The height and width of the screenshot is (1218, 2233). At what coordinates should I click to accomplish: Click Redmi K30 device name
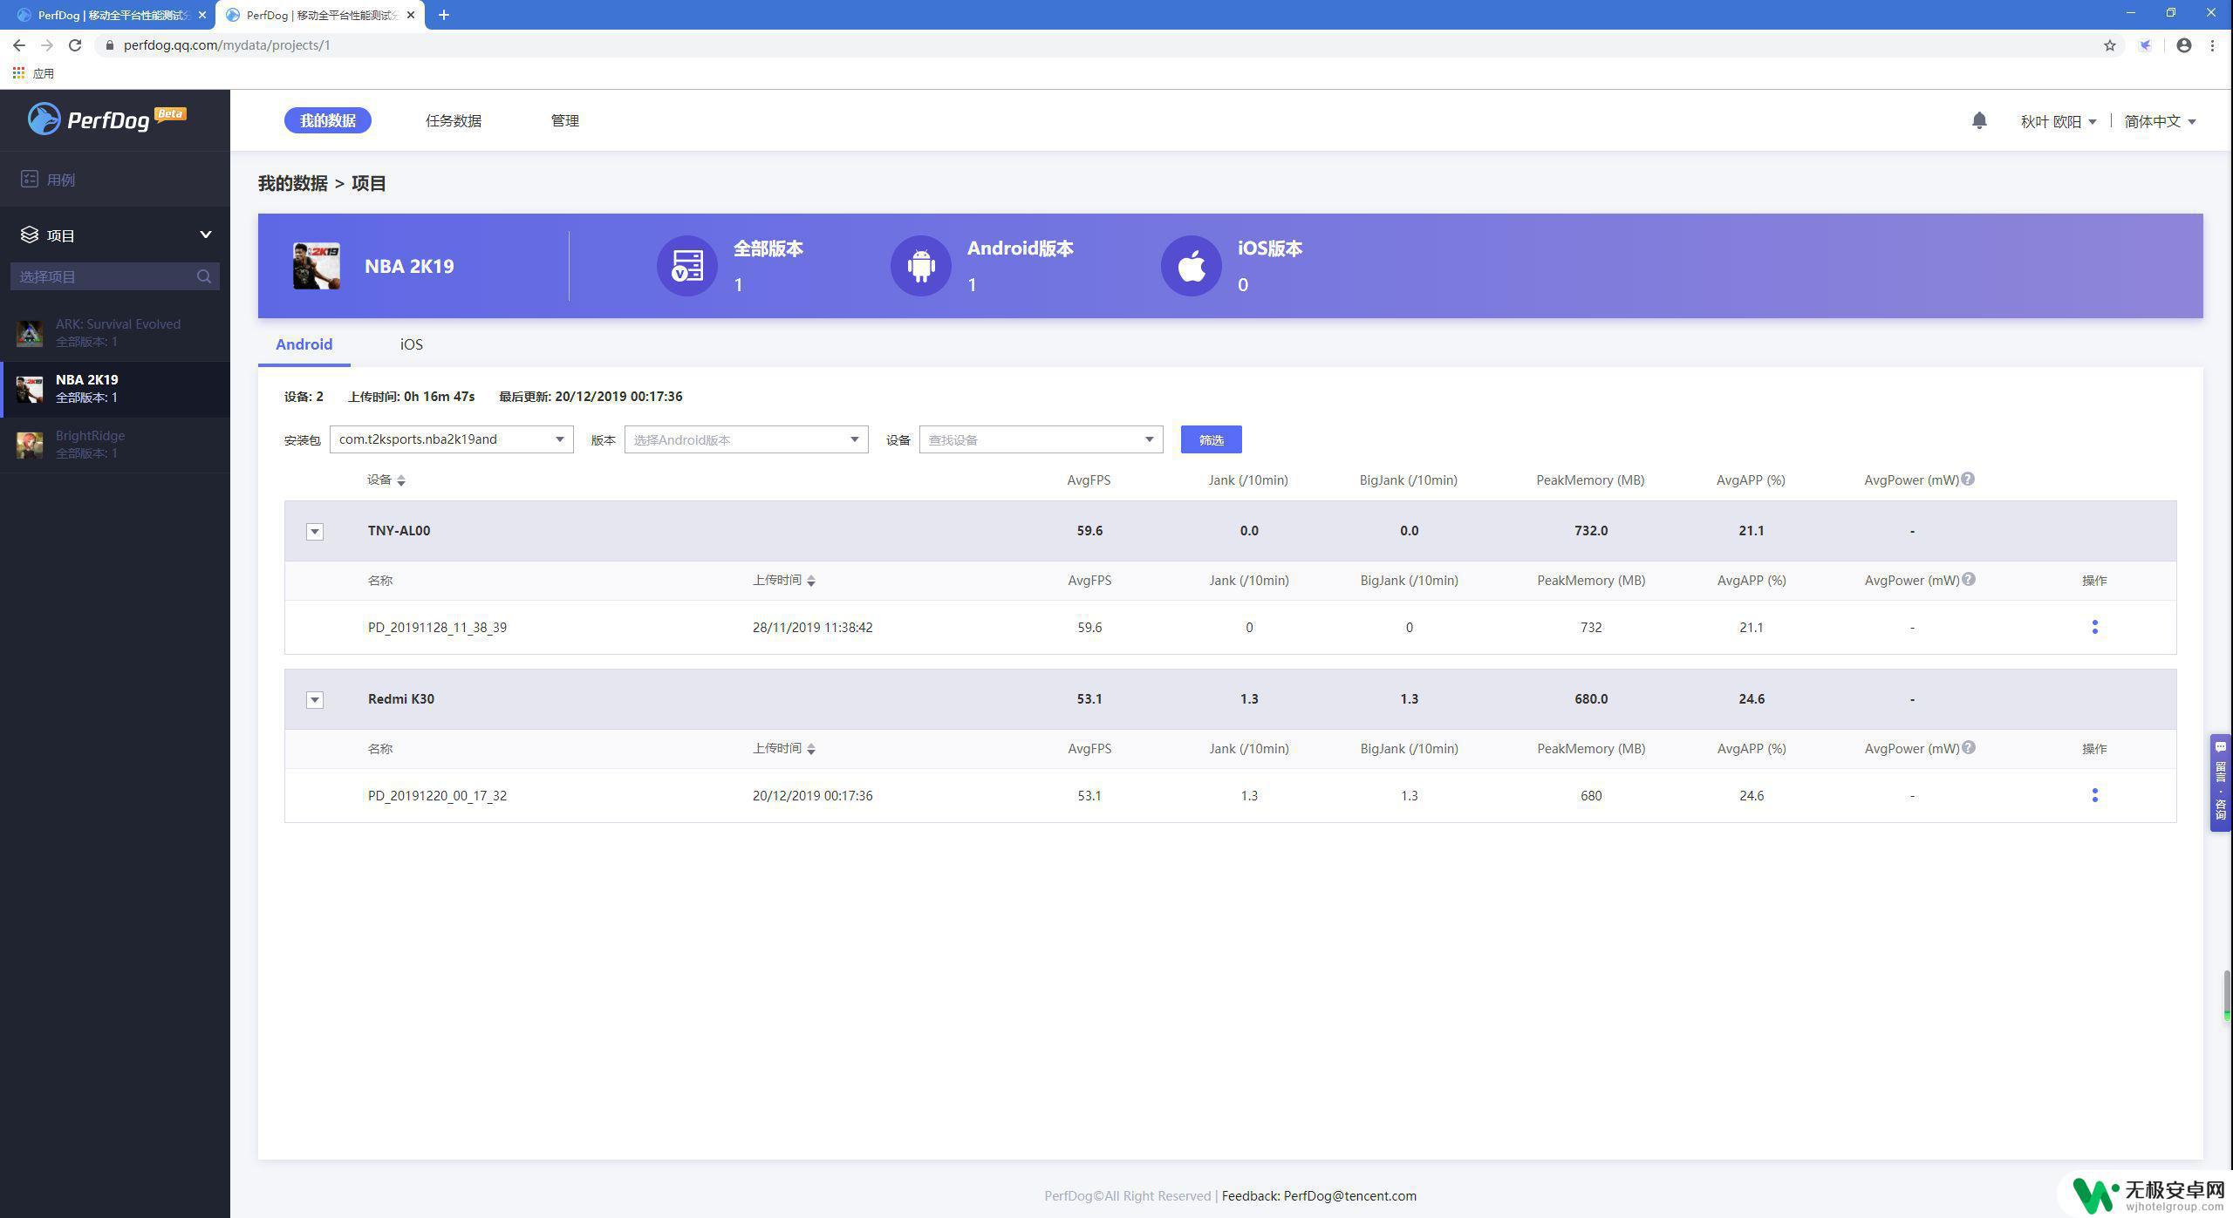pyautogui.click(x=401, y=698)
